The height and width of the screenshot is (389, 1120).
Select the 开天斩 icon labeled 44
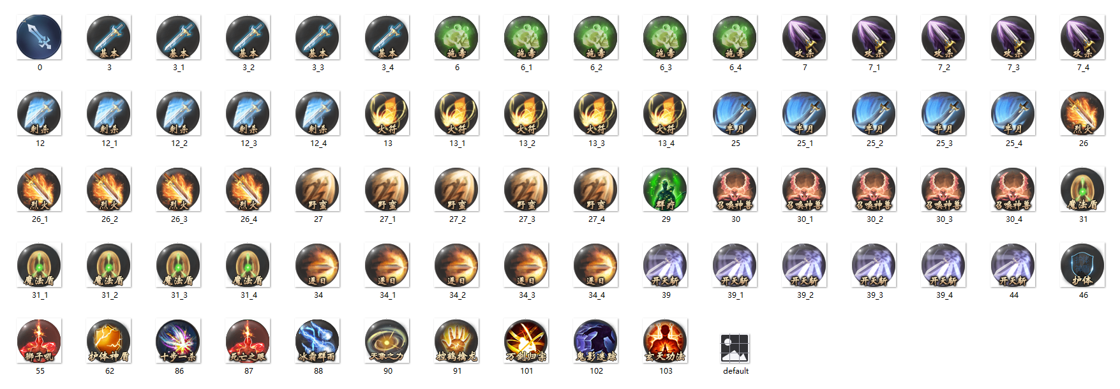pos(1013,265)
